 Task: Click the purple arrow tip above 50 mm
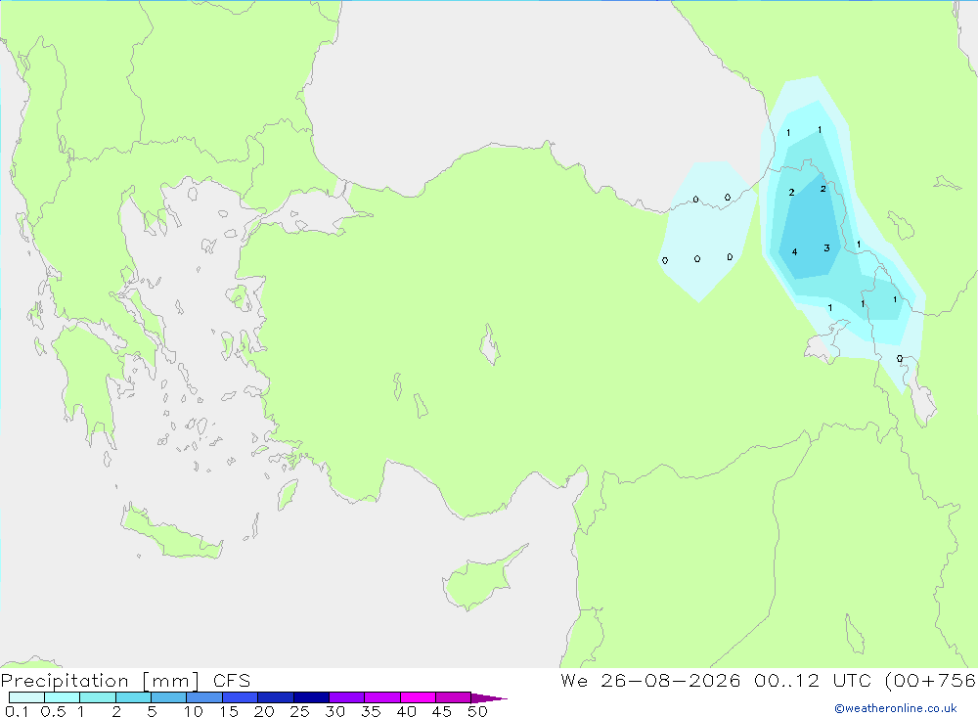(488, 698)
